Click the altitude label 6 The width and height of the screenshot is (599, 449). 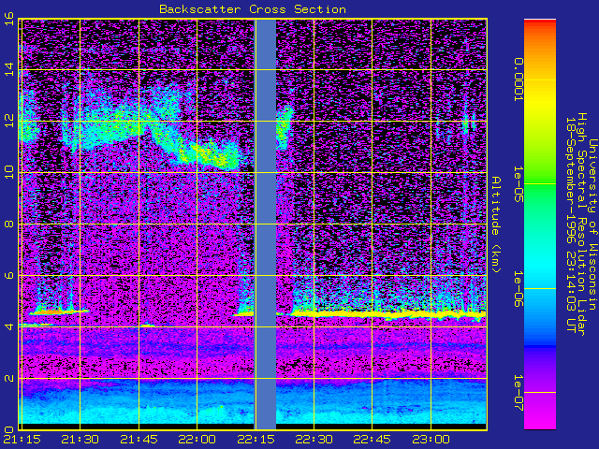[x=8, y=275]
